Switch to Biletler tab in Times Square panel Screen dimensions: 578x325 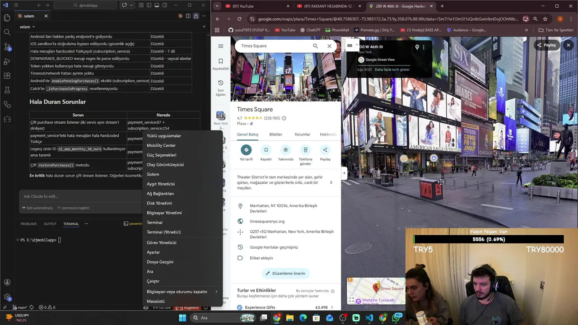pyautogui.click(x=275, y=134)
